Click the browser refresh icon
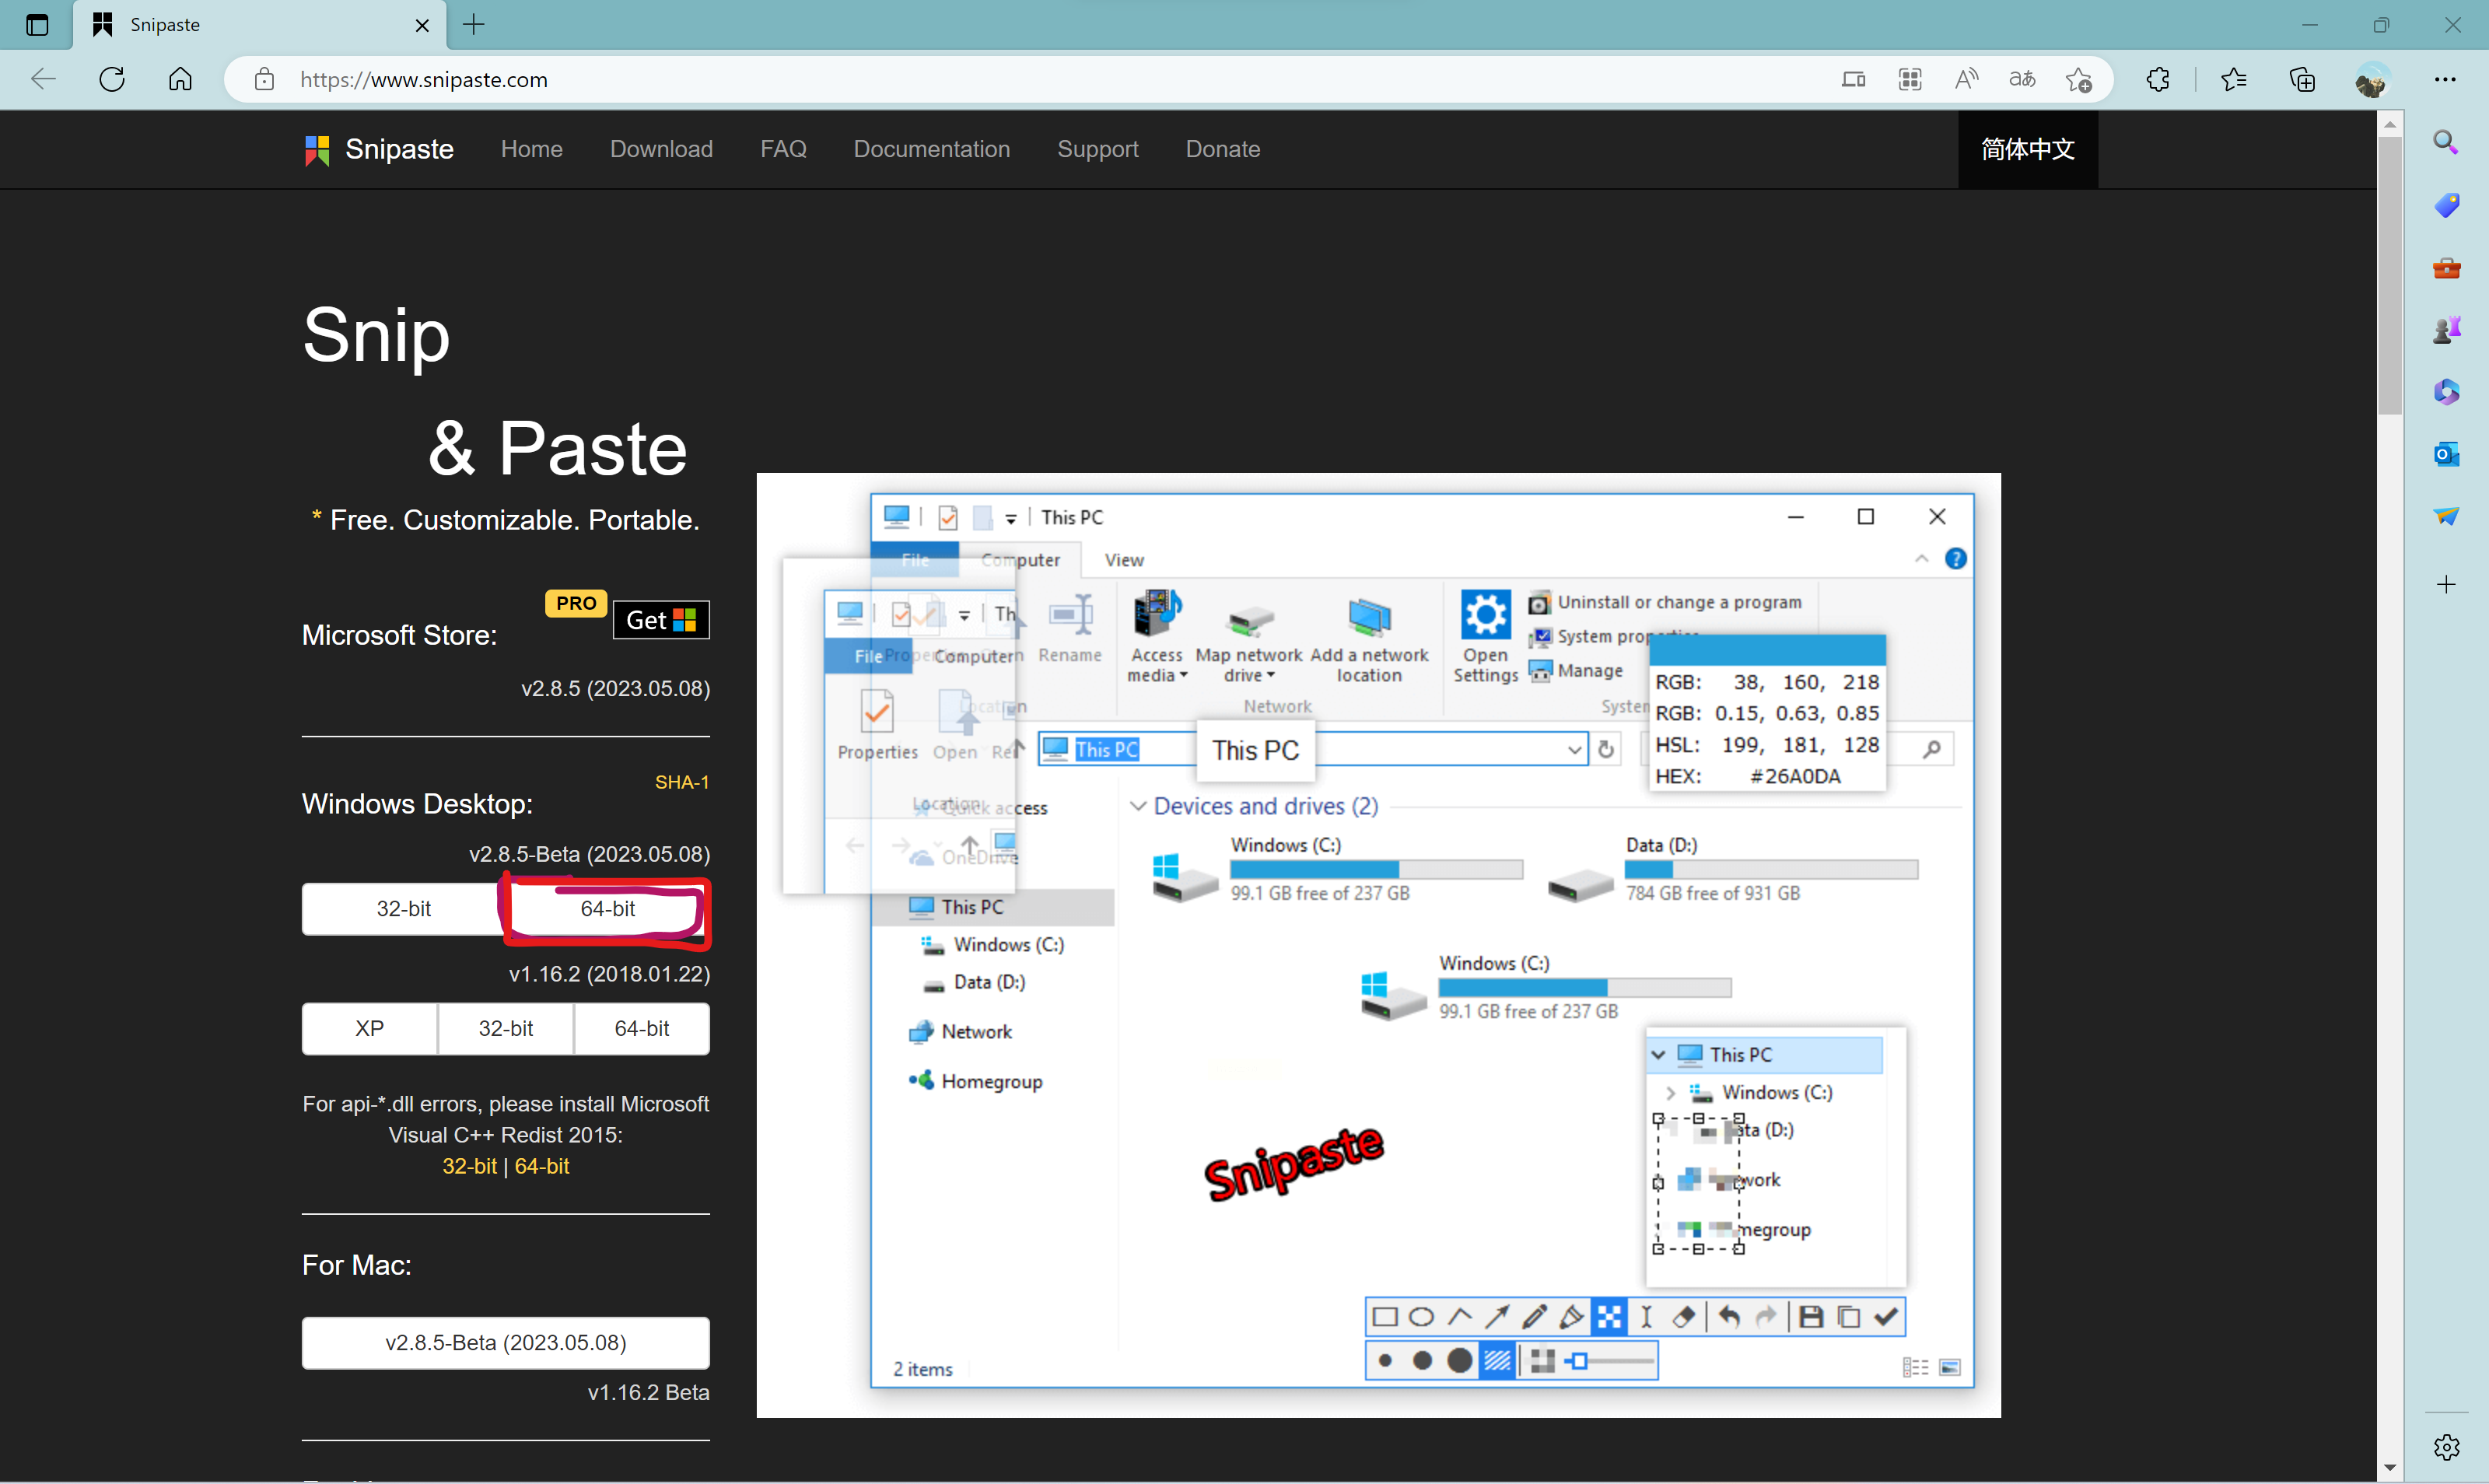Image resolution: width=2489 pixels, height=1484 pixels. (112, 80)
